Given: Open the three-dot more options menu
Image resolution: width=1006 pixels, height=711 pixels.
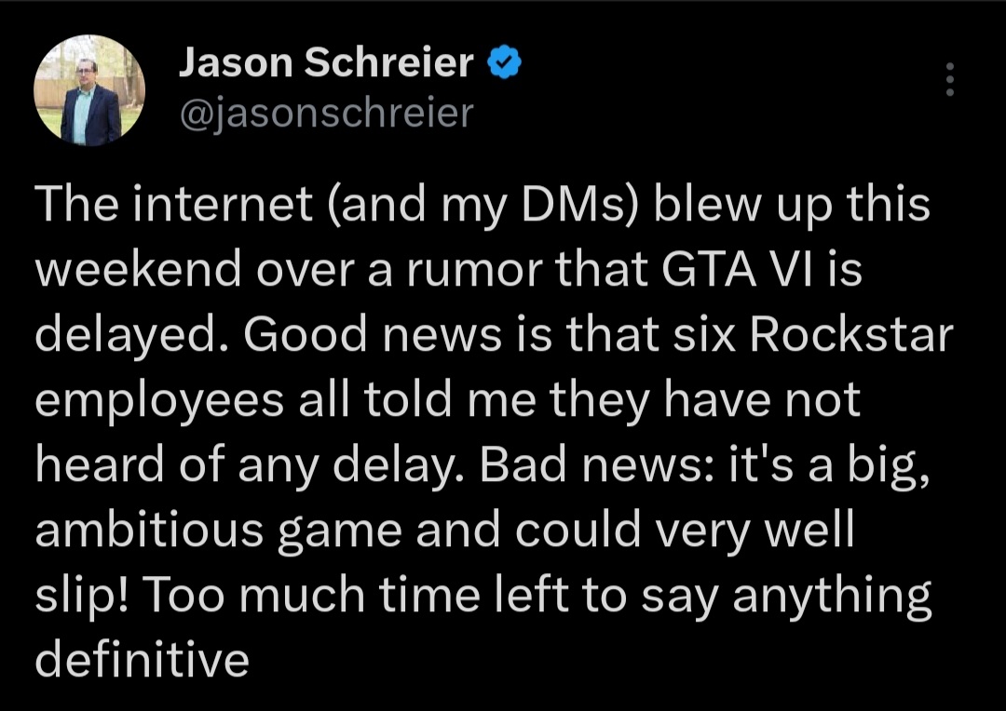Looking at the screenshot, I should 950,79.
